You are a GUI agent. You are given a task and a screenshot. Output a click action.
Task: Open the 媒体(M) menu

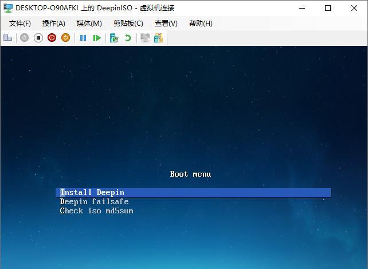(89, 24)
